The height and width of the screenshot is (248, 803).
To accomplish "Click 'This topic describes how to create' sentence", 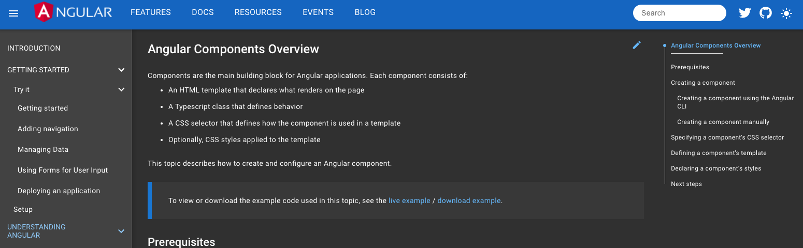I will pos(269,163).
